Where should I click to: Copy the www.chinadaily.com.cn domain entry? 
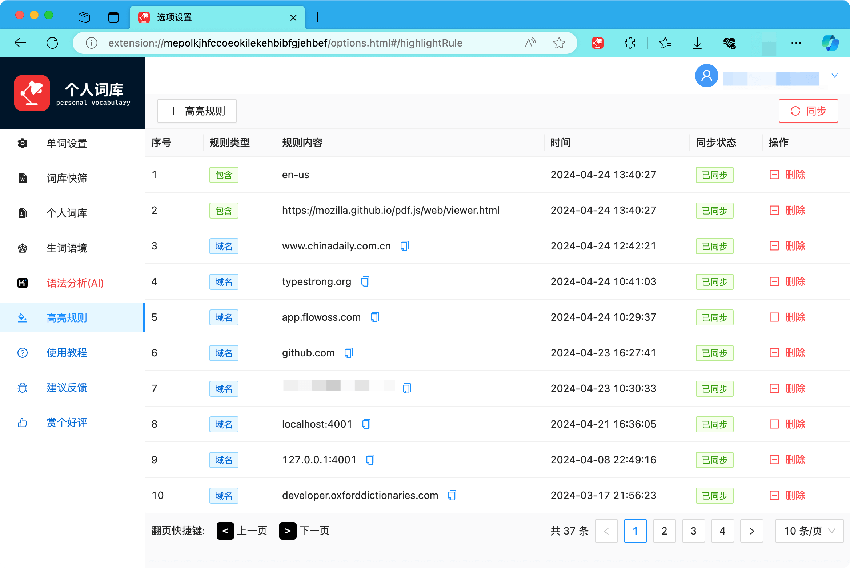coord(404,246)
